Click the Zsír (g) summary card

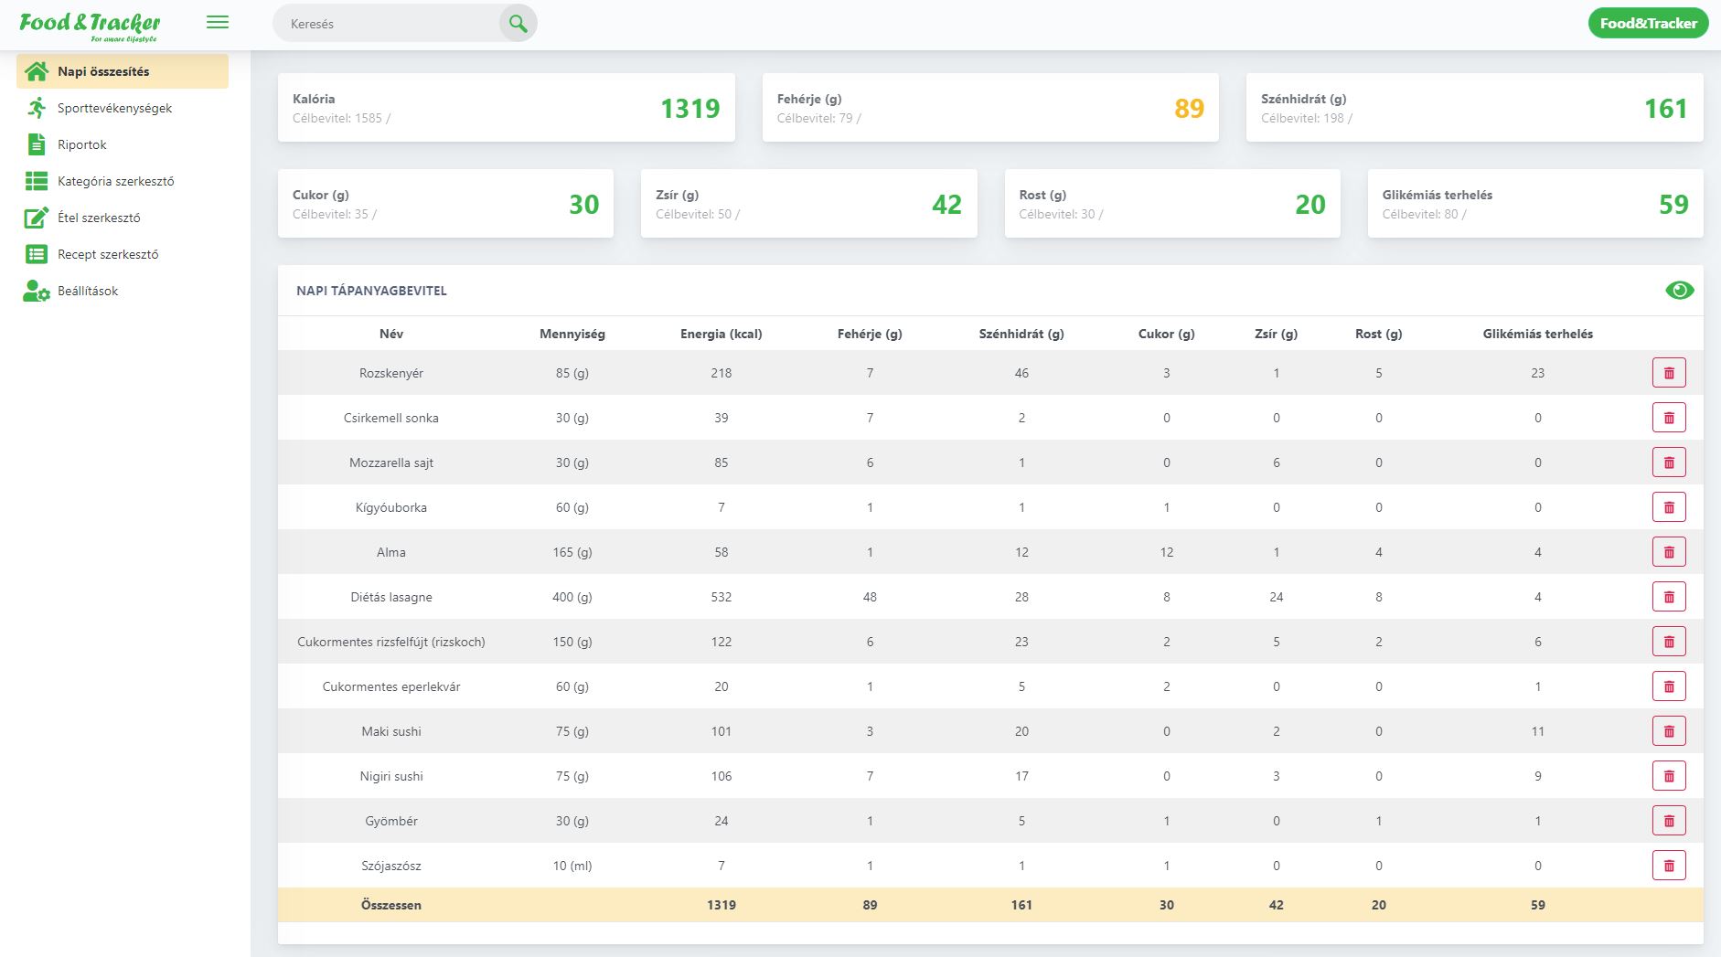[808, 204]
